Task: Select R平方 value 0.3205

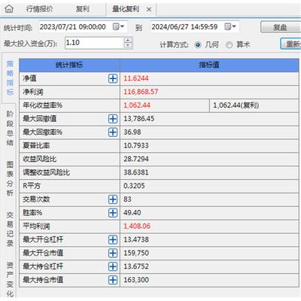Action: coord(134,186)
